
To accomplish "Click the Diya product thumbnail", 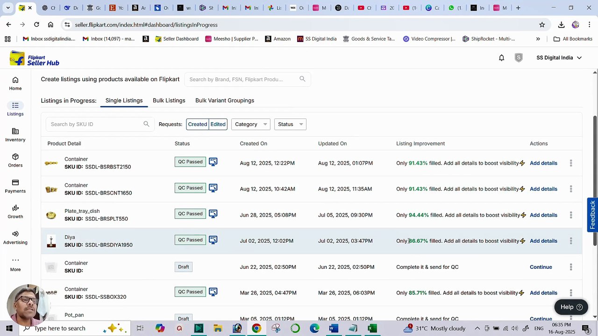I will (51, 241).
